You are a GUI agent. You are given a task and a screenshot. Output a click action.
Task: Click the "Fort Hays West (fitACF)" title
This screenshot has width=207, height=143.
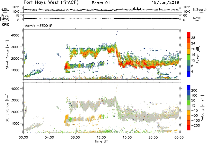click(x=51, y=3)
